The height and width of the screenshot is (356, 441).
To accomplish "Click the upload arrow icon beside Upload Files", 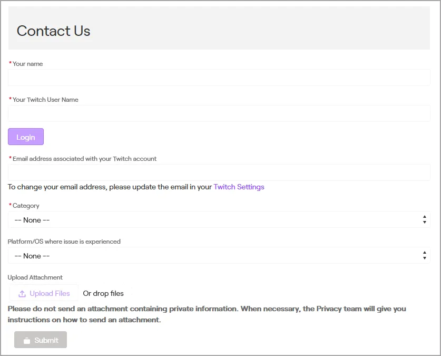I will [x=22, y=294].
